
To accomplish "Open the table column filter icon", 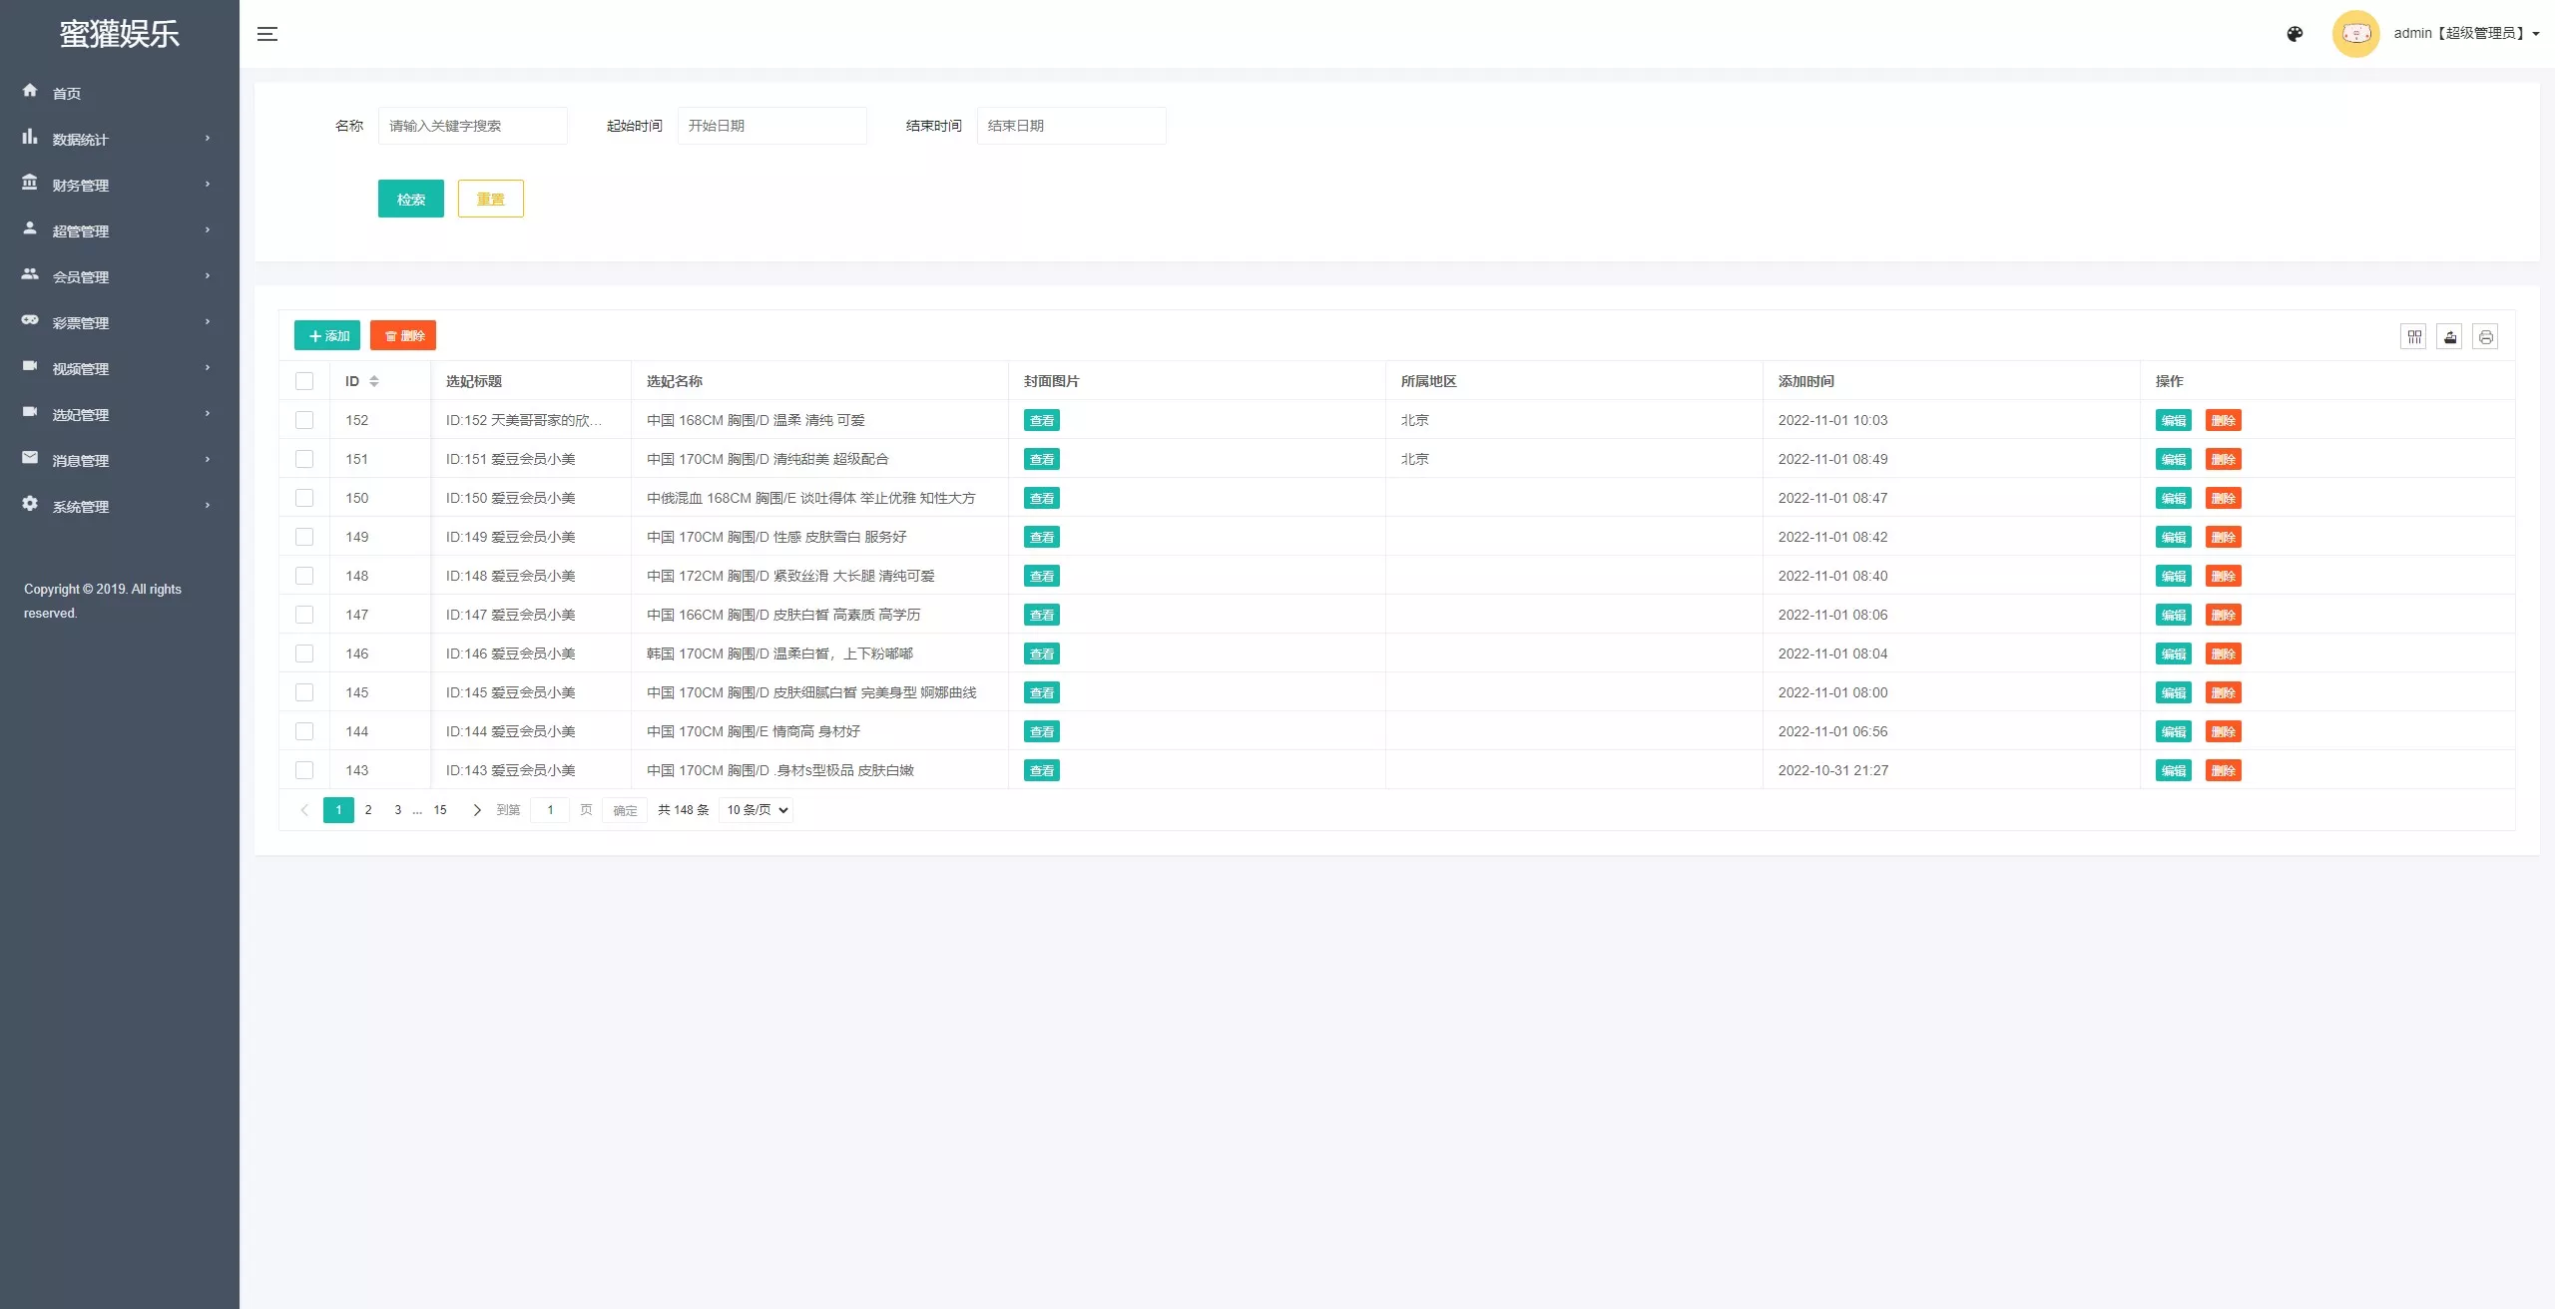I will click(2413, 337).
